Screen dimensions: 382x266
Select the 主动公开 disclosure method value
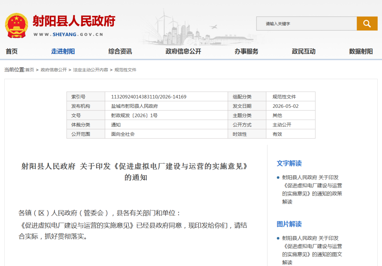(282, 125)
